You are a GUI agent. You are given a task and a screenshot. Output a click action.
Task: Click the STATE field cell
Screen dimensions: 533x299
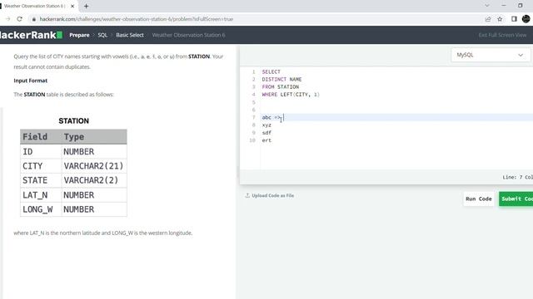click(41, 180)
